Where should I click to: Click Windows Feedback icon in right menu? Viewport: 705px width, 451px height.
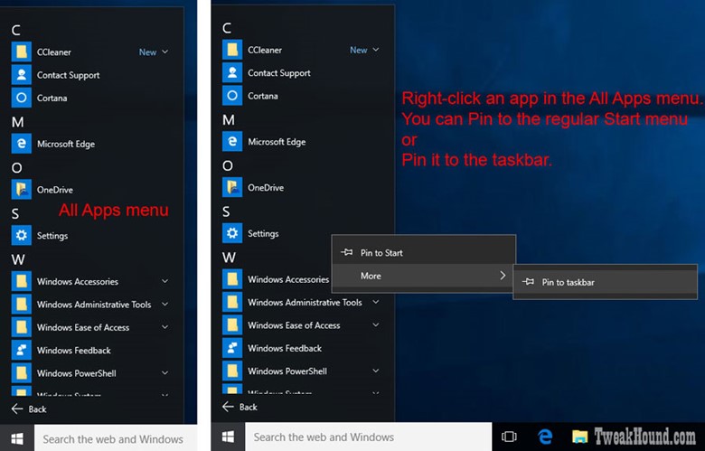232,348
